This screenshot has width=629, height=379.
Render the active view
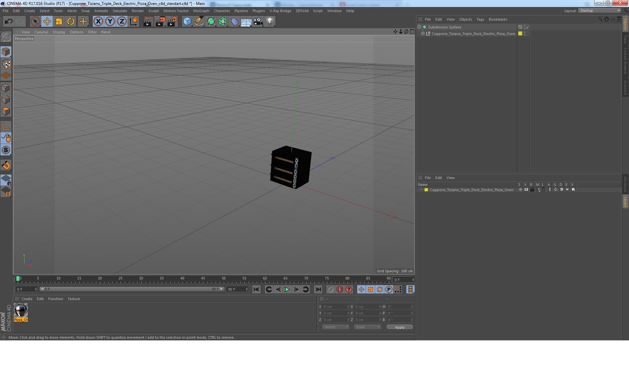tap(148, 22)
